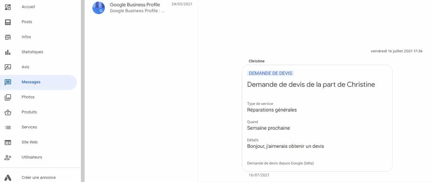The width and height of the screenshot is (433, 182).
Task: Select the Créer une annonce link
Action: tap(39, 178)
